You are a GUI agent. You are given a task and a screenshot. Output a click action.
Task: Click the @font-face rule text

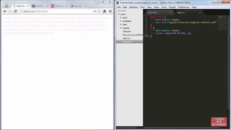(x=157, y=17)
